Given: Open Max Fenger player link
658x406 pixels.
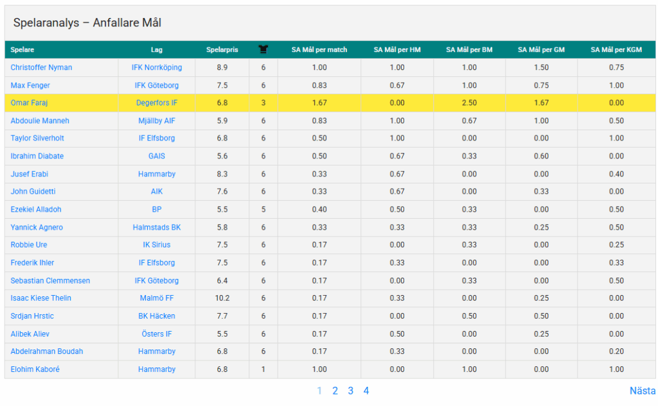Looking at the screenshot, I should tap(30, 85).
